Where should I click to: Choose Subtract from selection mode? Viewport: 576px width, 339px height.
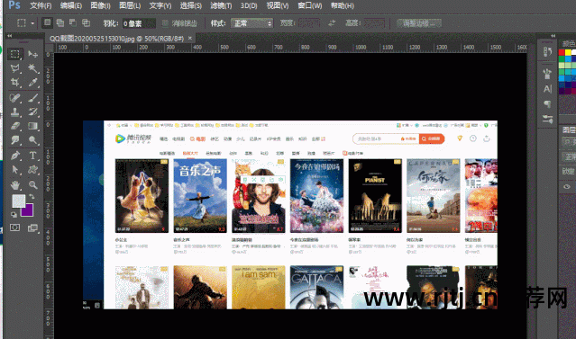[x=73, y=23]
